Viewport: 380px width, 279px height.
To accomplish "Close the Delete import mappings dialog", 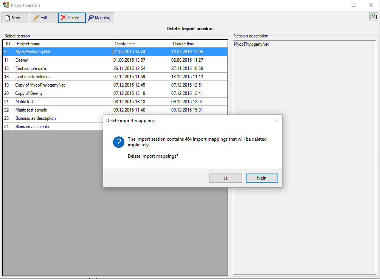I will (276, 121).
